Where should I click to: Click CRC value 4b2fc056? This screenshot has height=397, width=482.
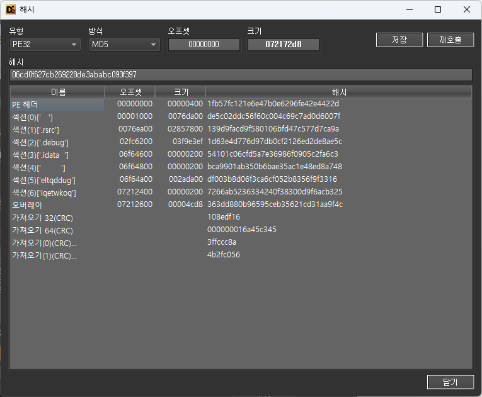click(x=224, y=255)
